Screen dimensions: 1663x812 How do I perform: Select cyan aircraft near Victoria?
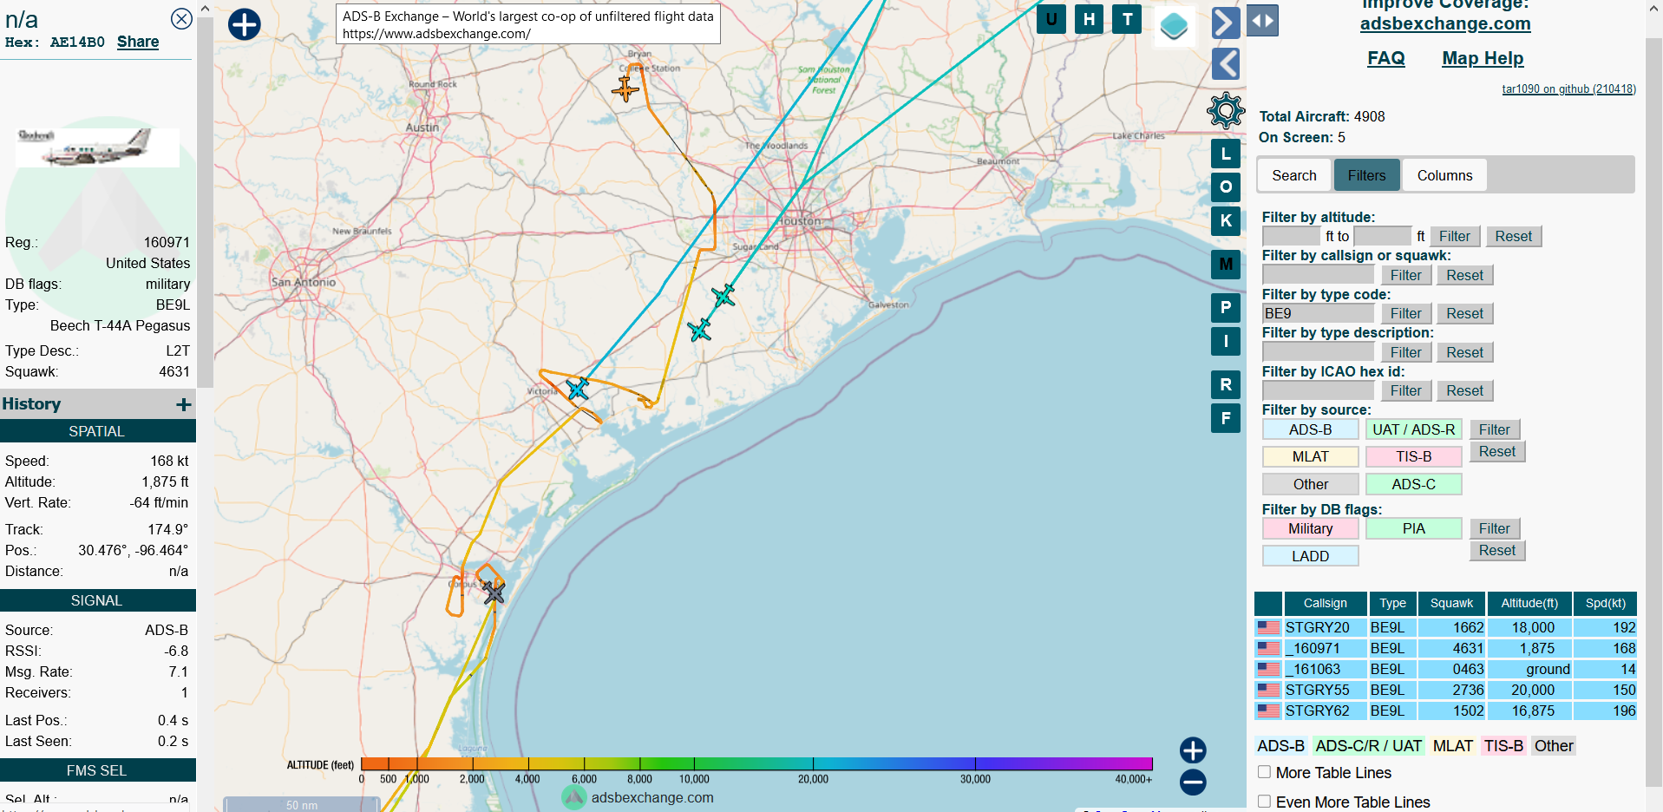point(577,390)
